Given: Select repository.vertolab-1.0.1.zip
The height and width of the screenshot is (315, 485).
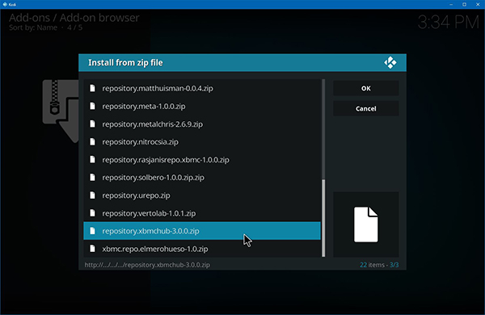Looking at the screenshot, I should point(202,213).
